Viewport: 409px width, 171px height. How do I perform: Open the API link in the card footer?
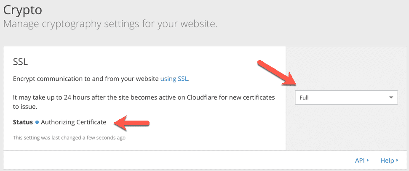359,160
